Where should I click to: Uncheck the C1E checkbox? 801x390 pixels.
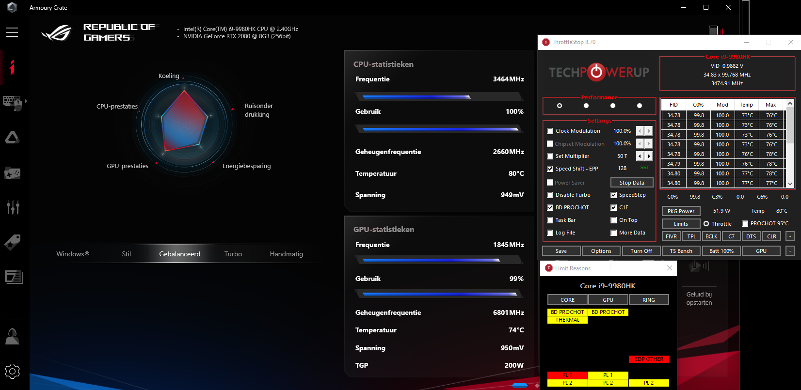(614, 207)
